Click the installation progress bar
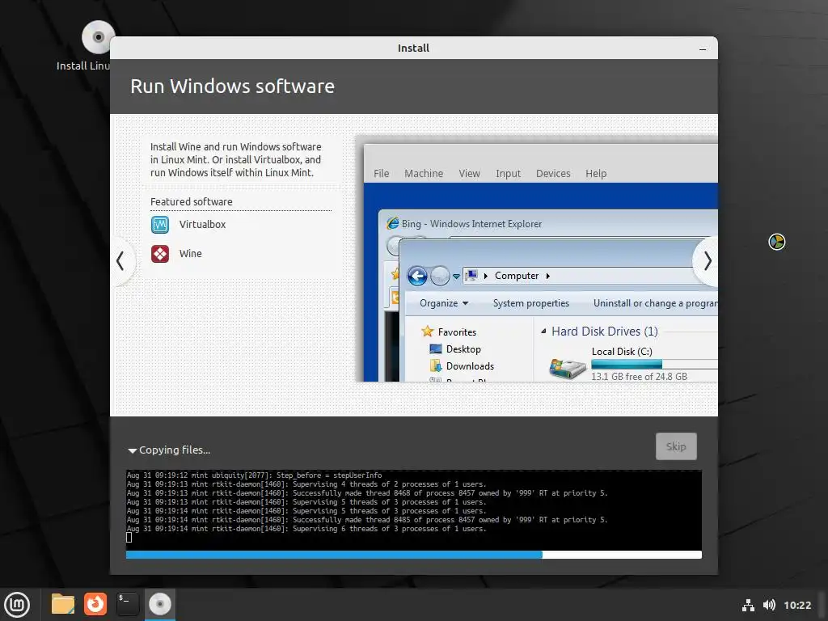The height and width of the screenshot is (621, 828). point(413,555)
